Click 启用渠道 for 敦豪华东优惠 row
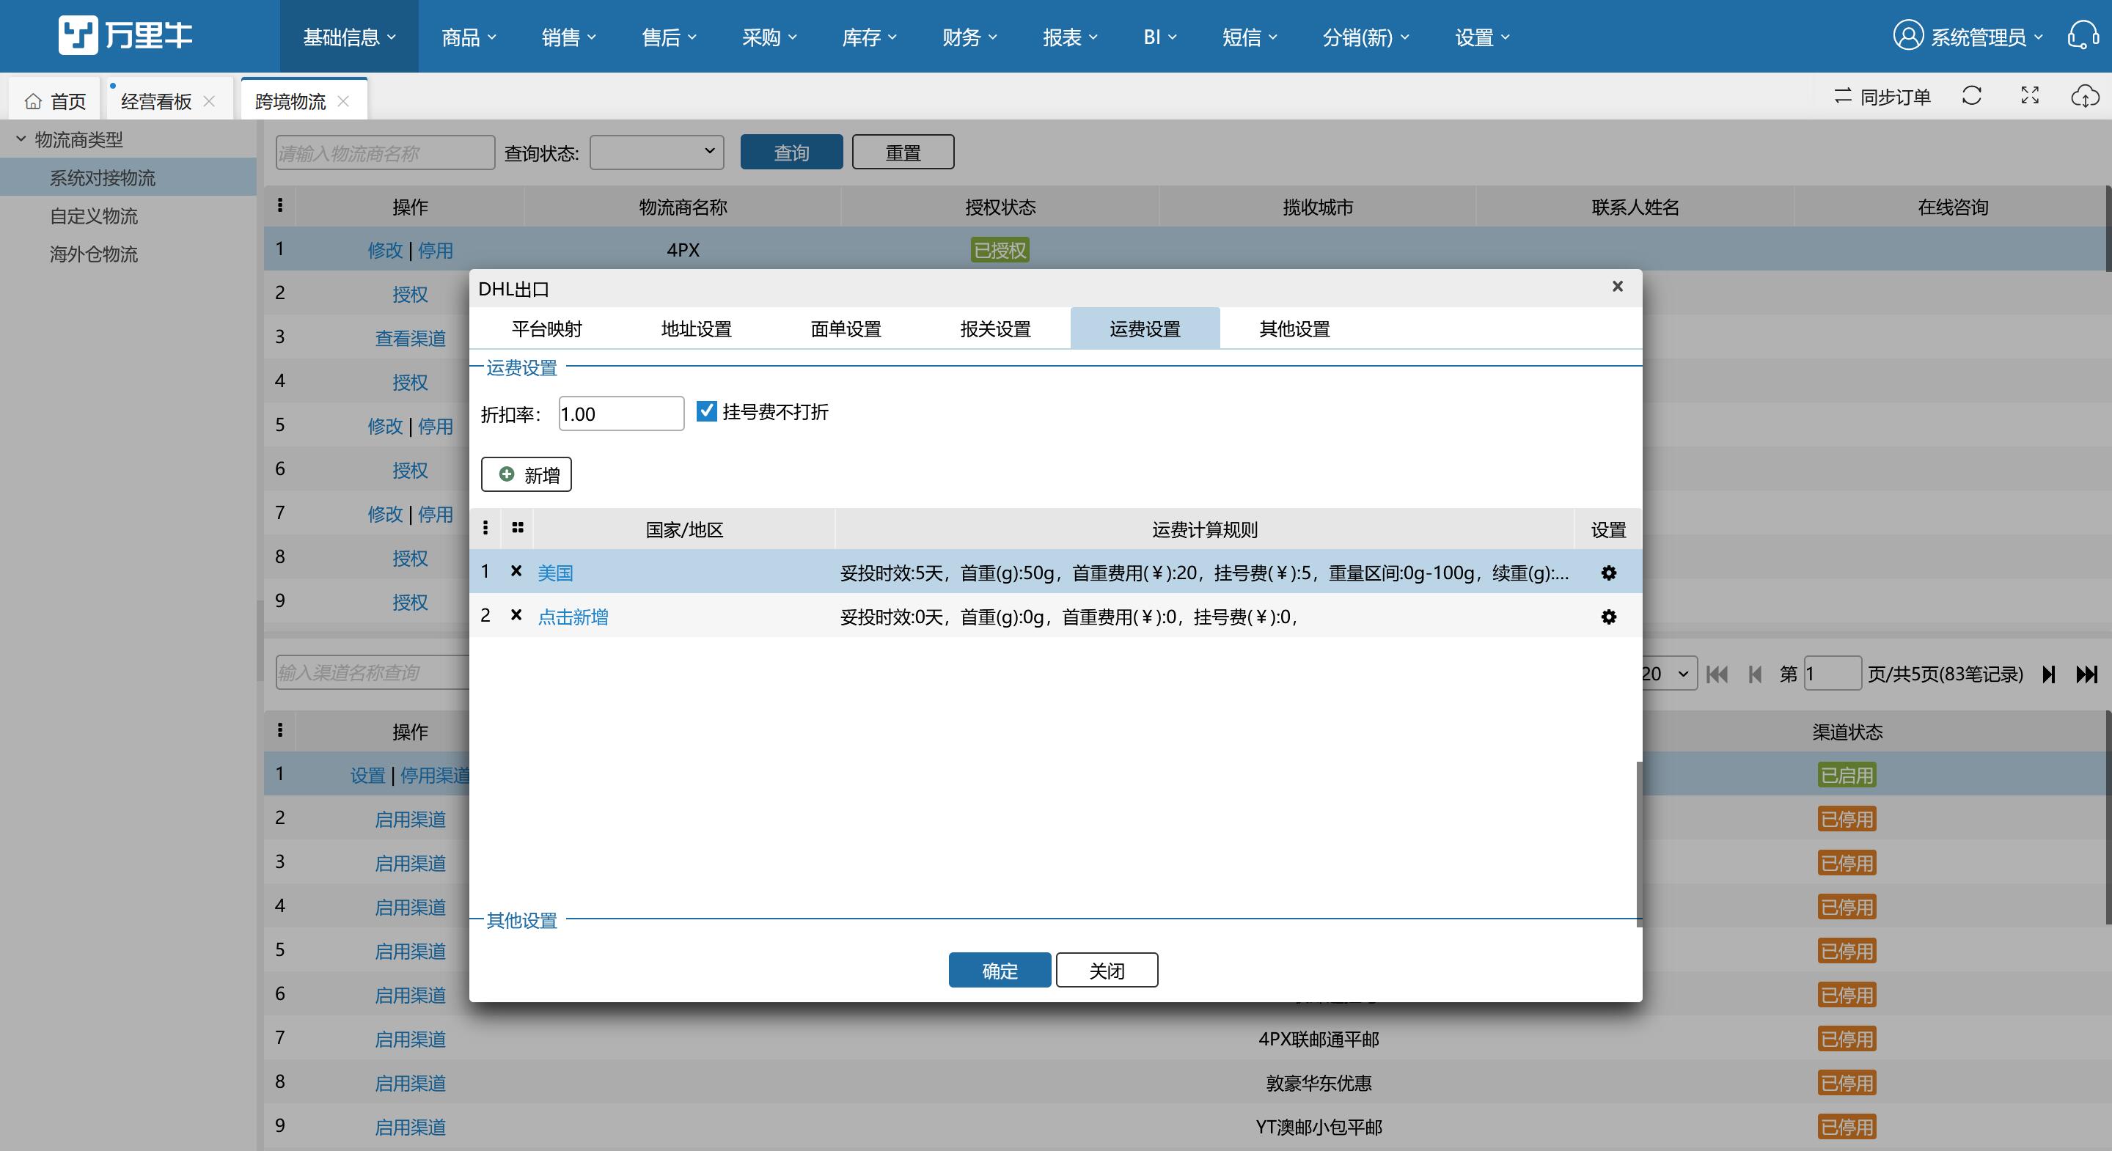Image resolution: width=2112 pixels, height=1151 pixels. coord(410,1082)
